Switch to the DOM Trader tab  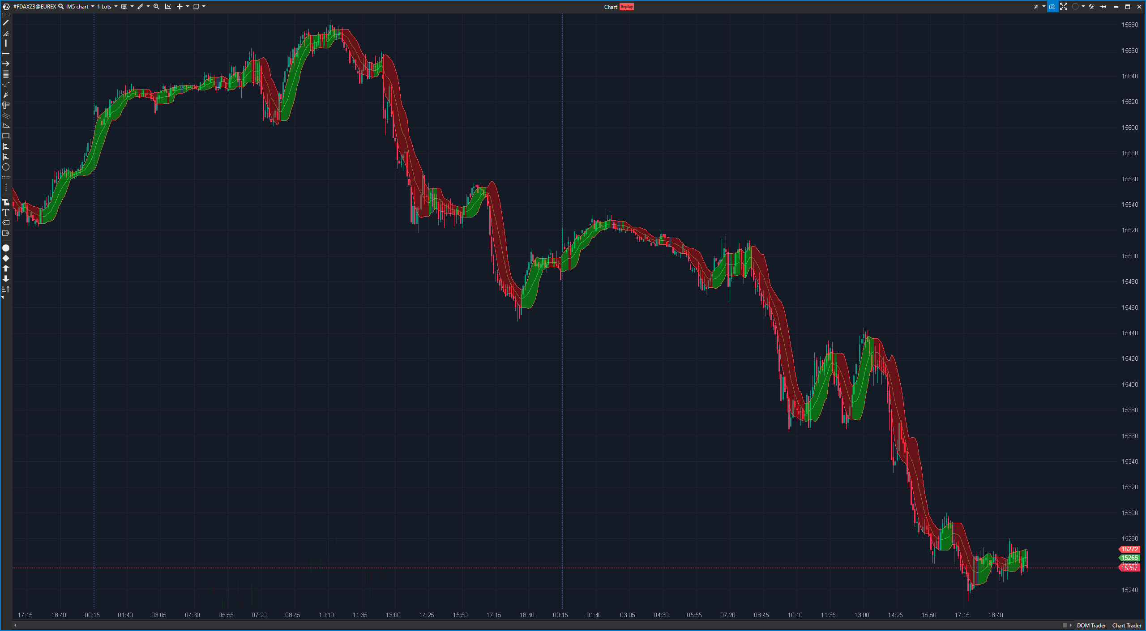[1091, 626]
